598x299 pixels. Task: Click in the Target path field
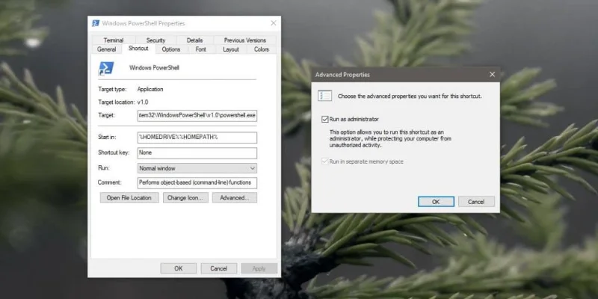(x=197, y=116)
